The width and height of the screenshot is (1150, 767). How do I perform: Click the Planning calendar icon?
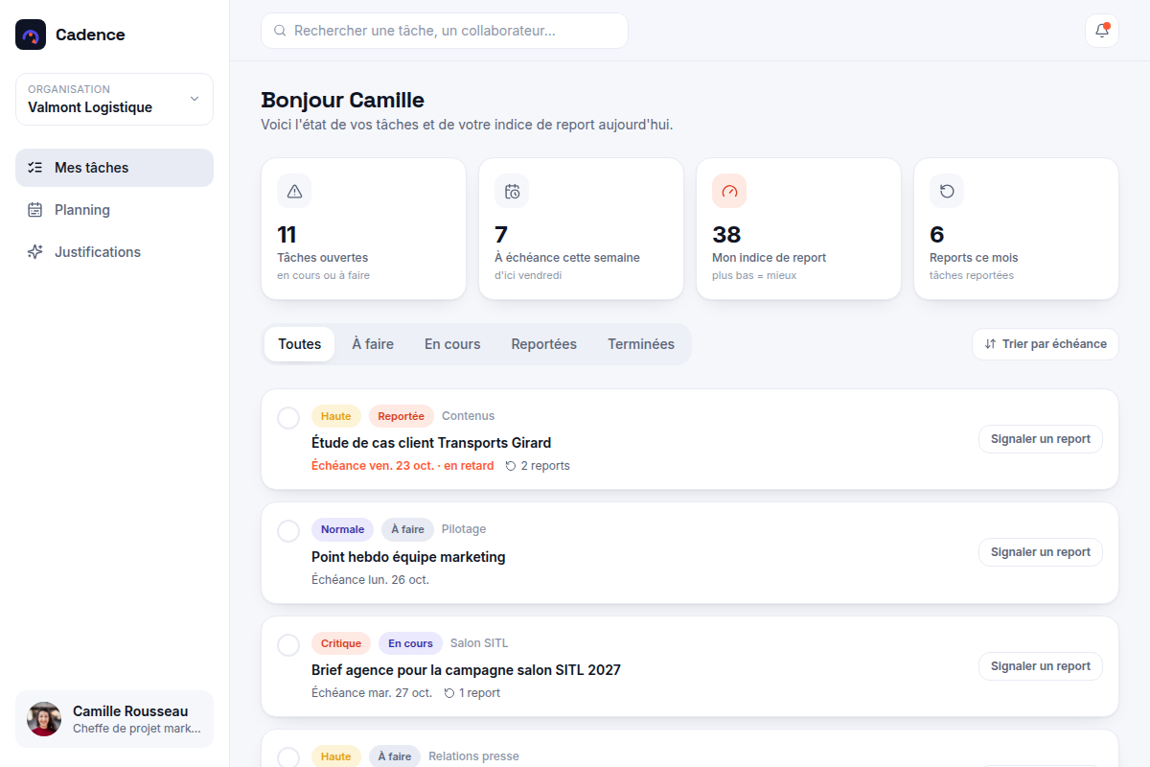(35, 210)
